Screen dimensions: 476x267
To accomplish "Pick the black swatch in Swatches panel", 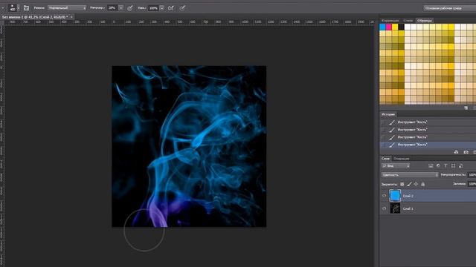I will tap(402, 27).
